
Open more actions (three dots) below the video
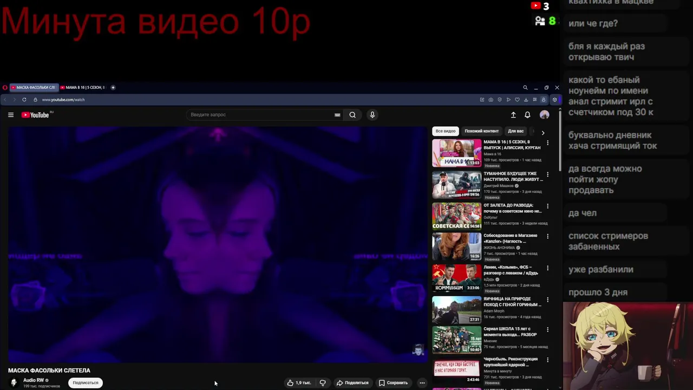click(x=422, y=383)
